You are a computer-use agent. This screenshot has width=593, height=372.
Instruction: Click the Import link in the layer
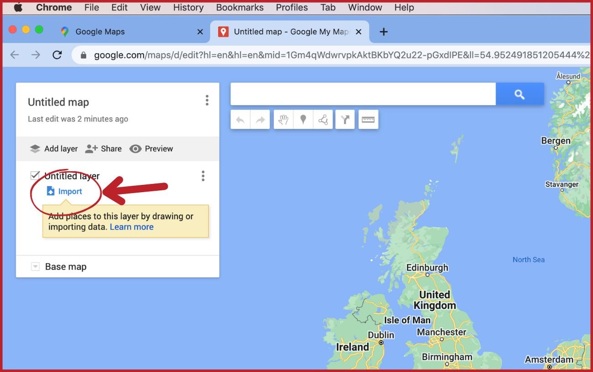[64, 191]
